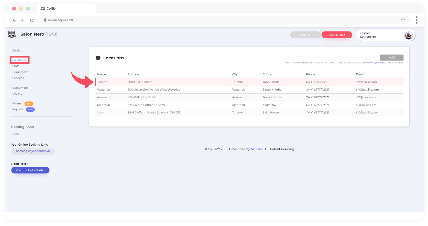
Task: Open Services in the sidebar
Action: pos(18,78)
